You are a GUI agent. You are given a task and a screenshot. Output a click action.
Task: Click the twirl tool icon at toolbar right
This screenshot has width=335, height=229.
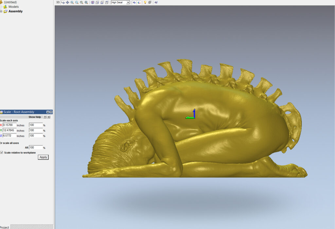click(156, 2)
